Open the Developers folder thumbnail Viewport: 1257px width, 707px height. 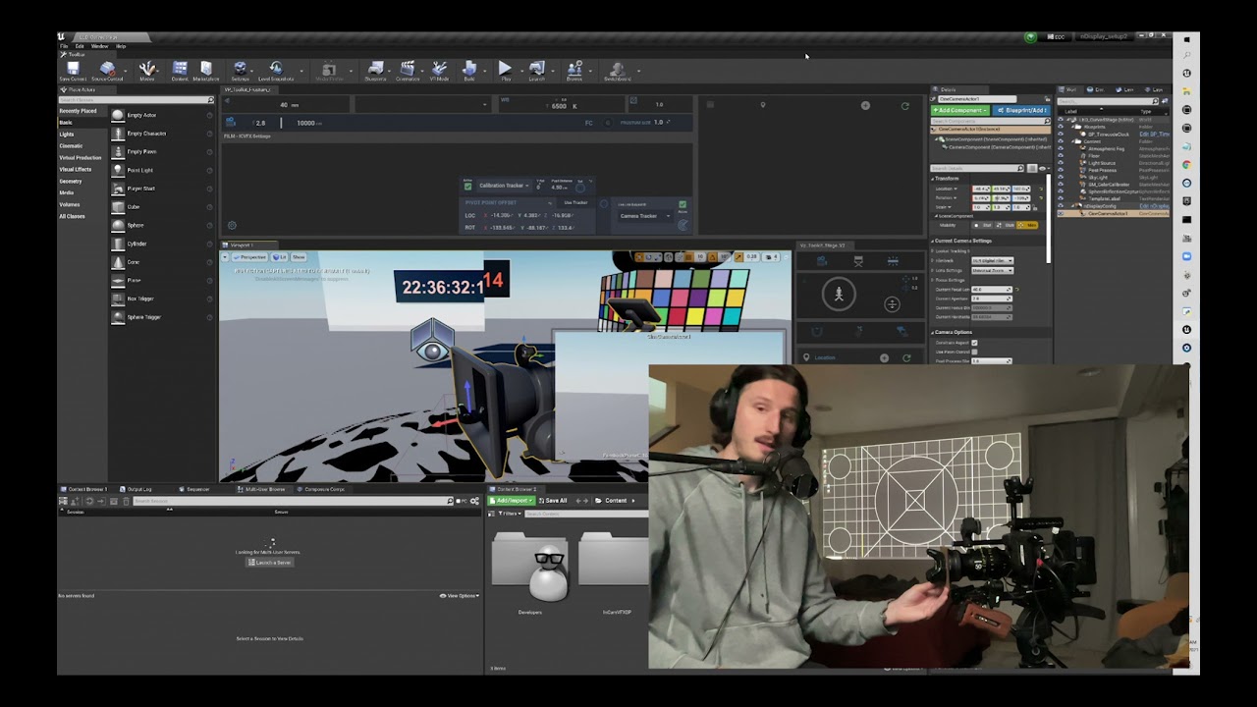pos(530,567)
